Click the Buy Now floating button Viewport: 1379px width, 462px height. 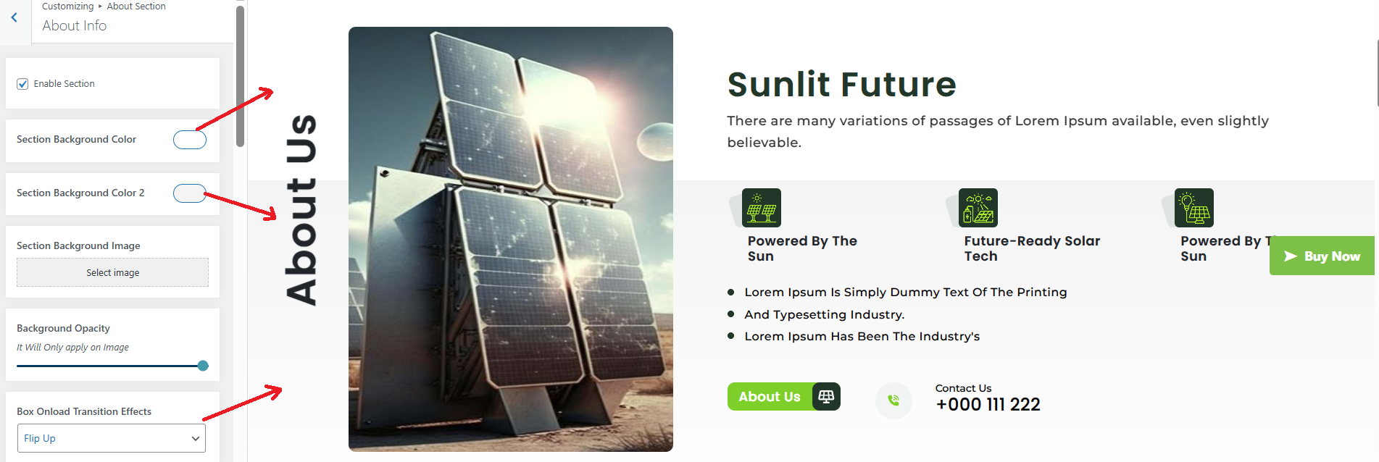(x=1322, y=256)
